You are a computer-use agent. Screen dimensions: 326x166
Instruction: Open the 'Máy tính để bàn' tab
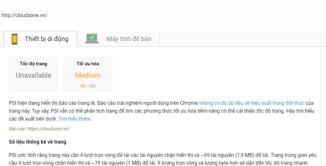[129, 39]
